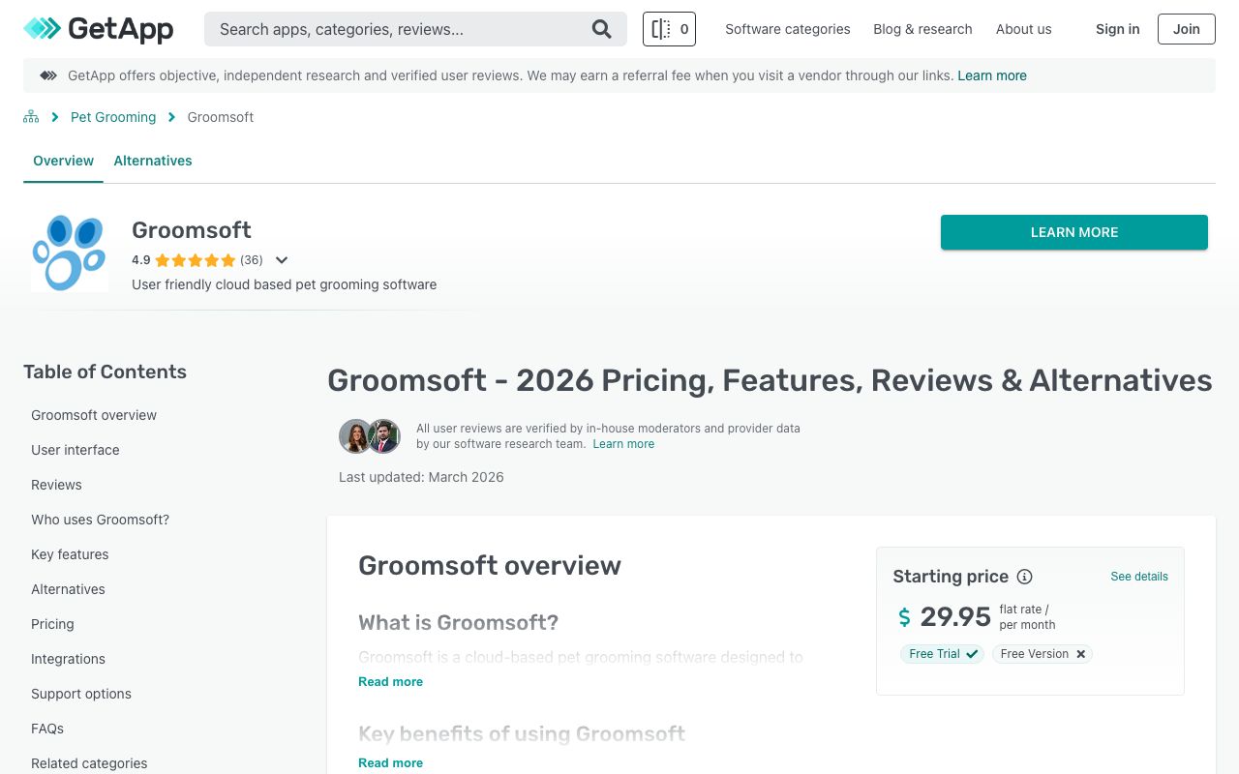Click See details for pricing
Screen dimensions: 1239x774
click(1139, 577)
